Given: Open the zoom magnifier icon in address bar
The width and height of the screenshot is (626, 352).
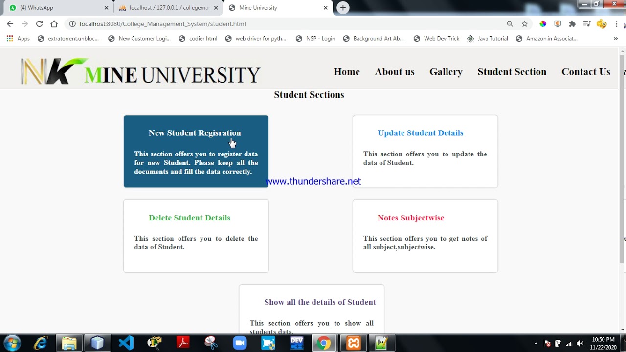Looking at the screenshot, I should tap(510, 23).
